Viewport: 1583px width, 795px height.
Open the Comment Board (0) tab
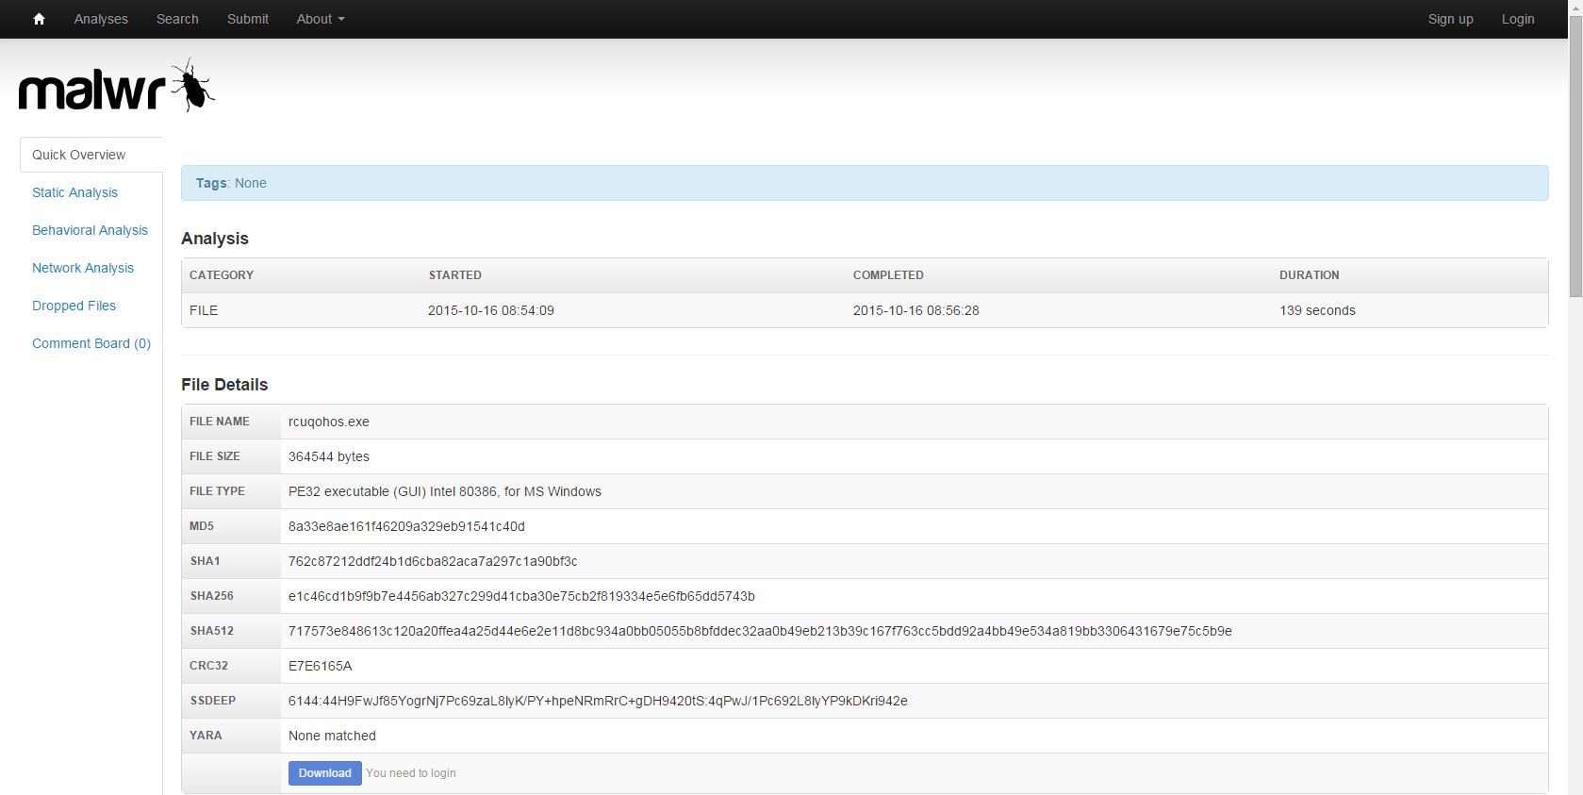click(91, 343)
